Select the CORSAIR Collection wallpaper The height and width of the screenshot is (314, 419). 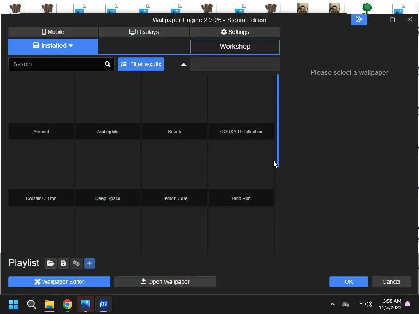click(x=241, y=108)
